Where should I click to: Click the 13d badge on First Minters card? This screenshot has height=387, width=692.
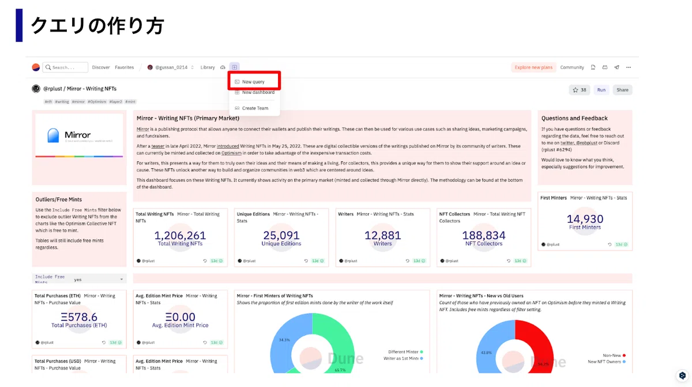pos(621,244)
